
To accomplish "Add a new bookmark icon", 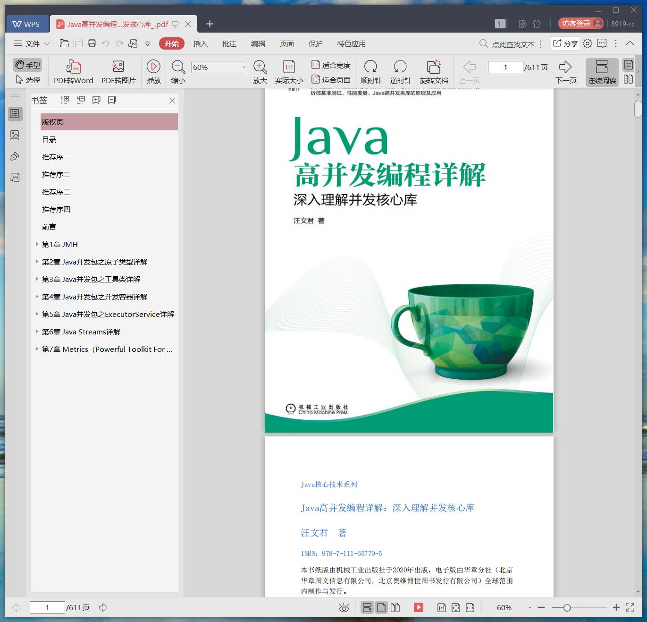I will coord(96,100).
